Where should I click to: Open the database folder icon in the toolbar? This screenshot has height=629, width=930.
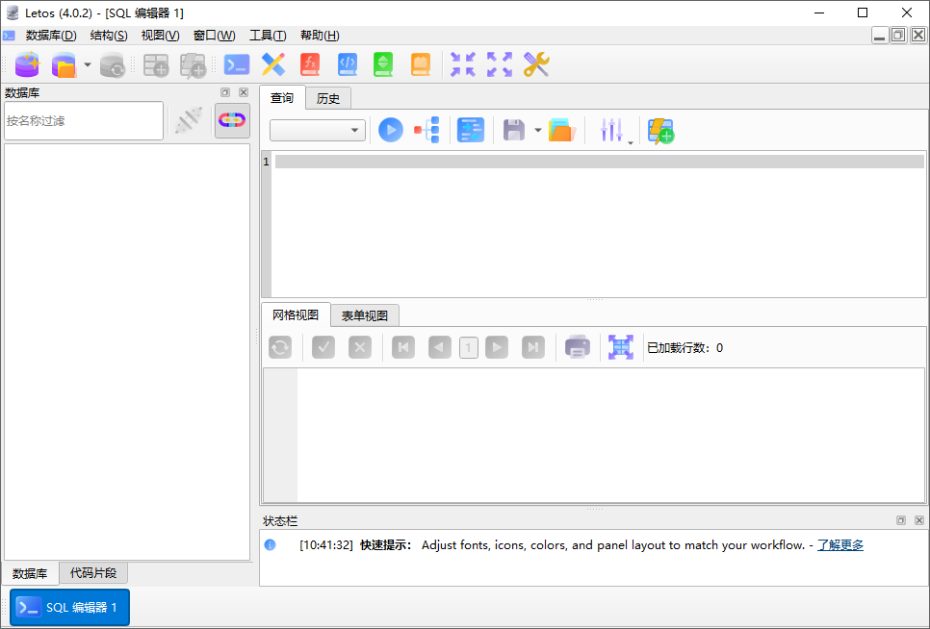tap(64, 64)
